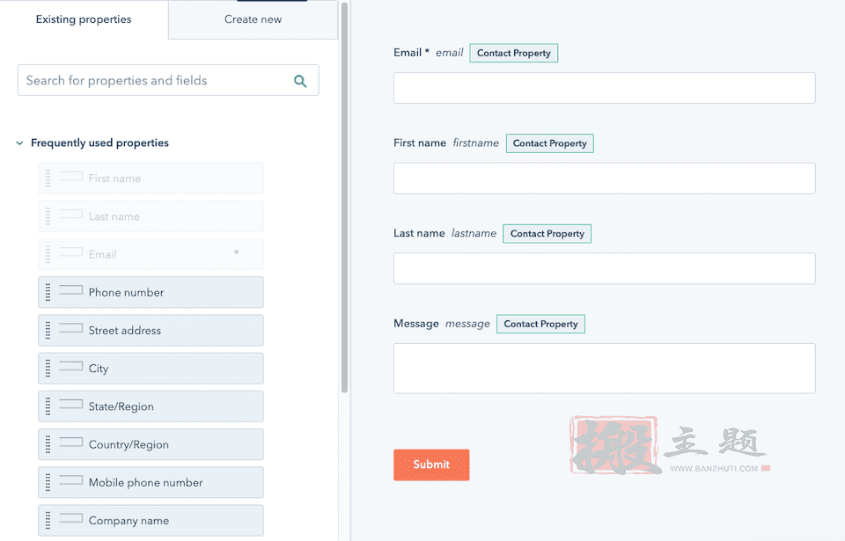This screenshot has width=845, height=541.
Task: Select the Mobile phone number property label
Action: click(x=145, y=483)
